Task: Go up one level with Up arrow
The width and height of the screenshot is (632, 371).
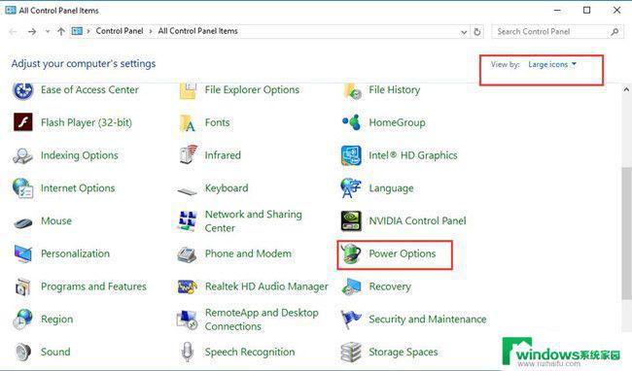Action: pos(61,31)
